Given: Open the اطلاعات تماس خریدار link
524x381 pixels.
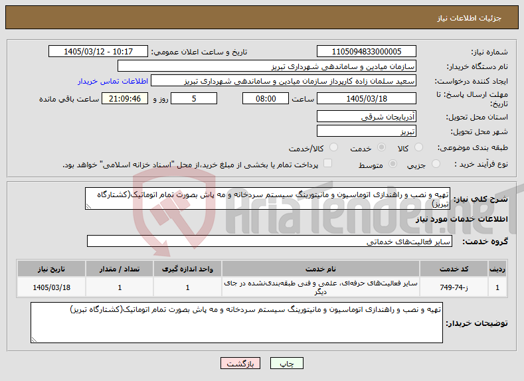Looking at the screenshot, I should coord(113,81).
